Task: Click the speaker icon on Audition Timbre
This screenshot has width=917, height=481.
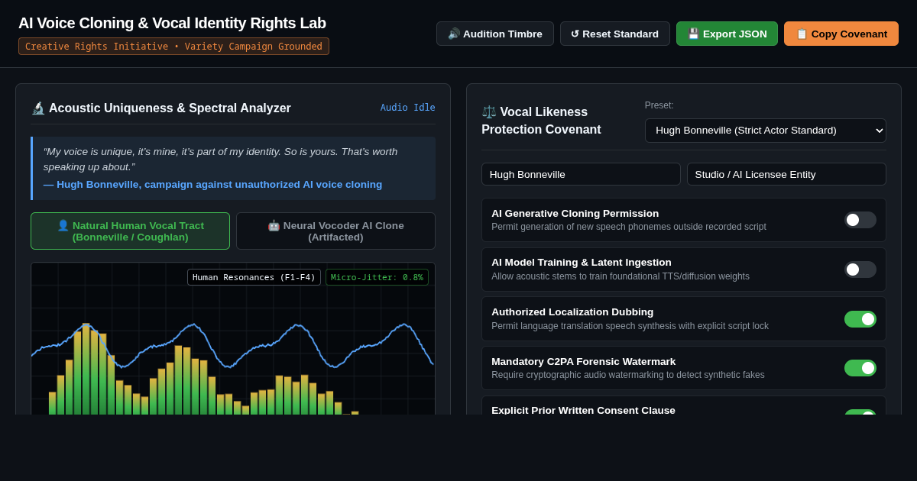Action: 454,34
